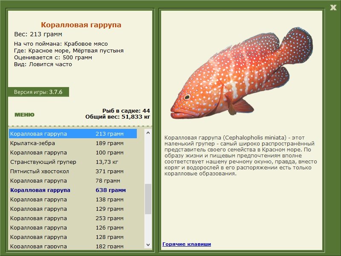Click the Оценивается с: 500 грамм line
This screenshot has width=341, height=256.
(53, 58)
